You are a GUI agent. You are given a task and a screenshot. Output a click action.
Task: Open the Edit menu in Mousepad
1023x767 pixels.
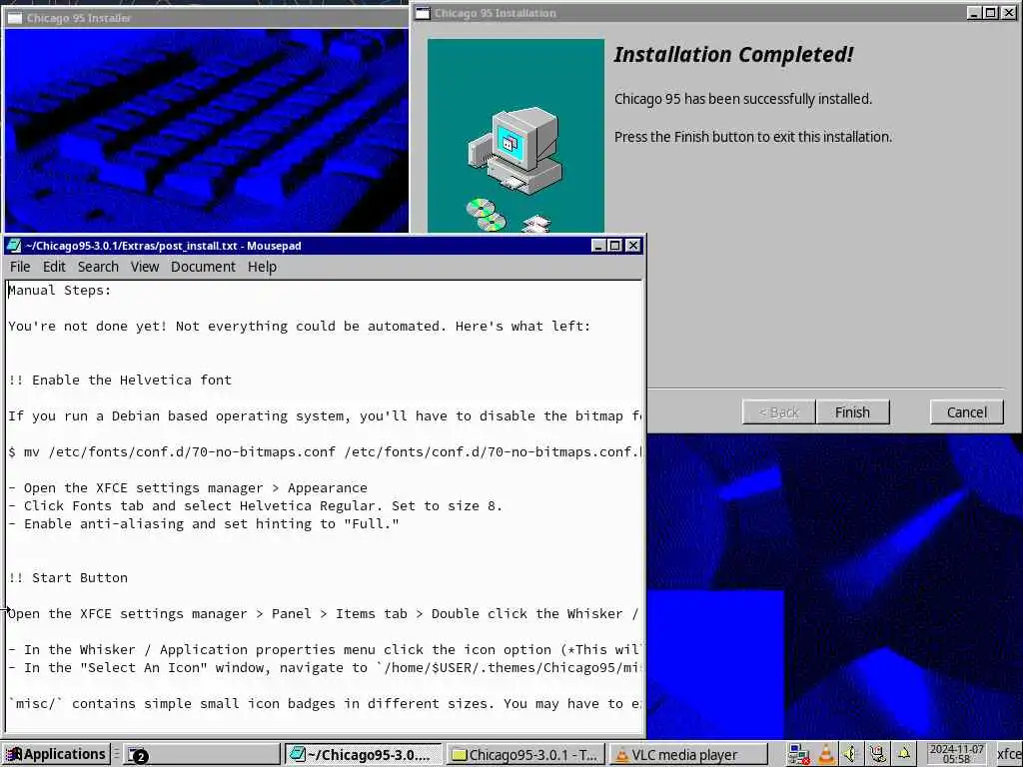54,267
